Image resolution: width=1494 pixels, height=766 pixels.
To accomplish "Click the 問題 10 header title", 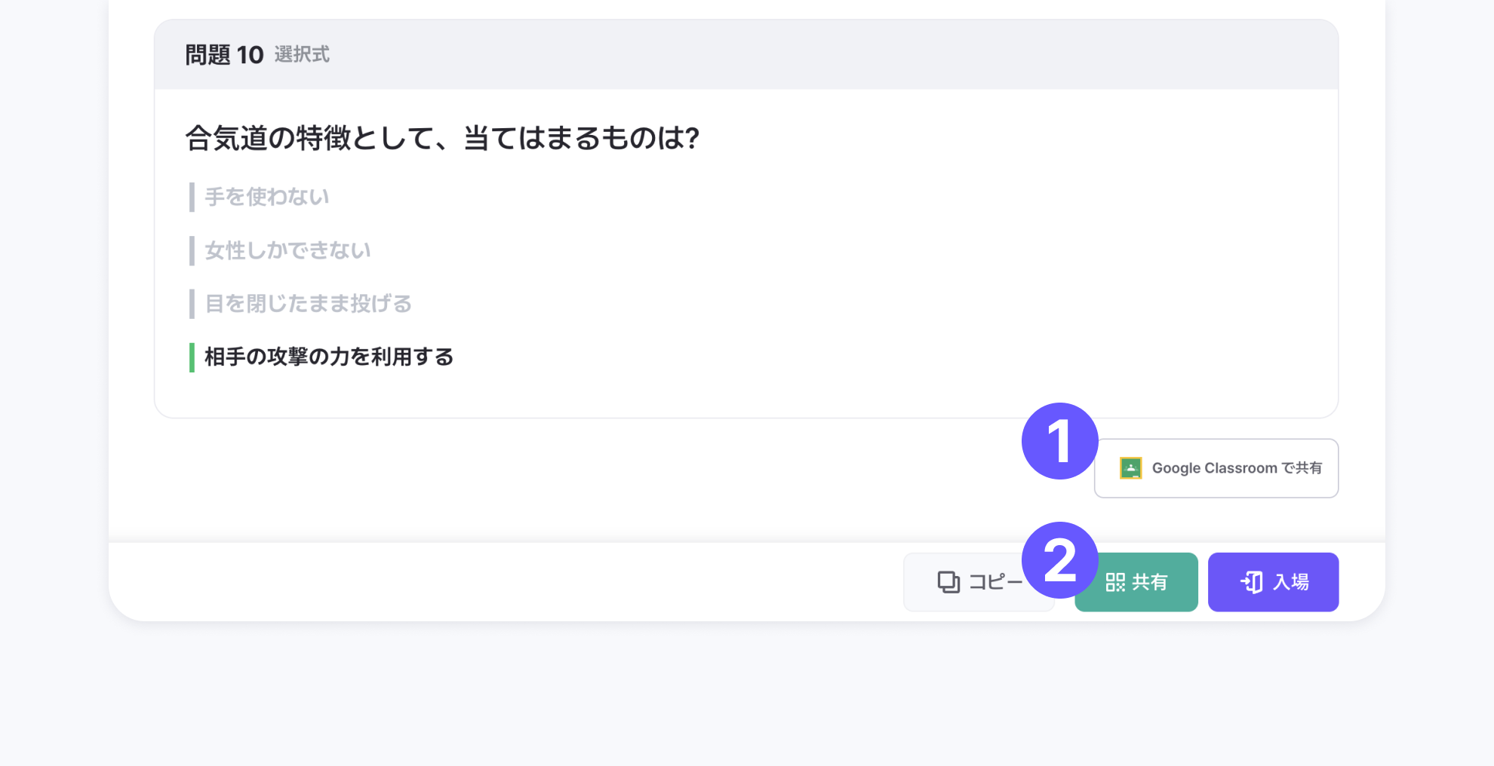I will coord(224,55).
